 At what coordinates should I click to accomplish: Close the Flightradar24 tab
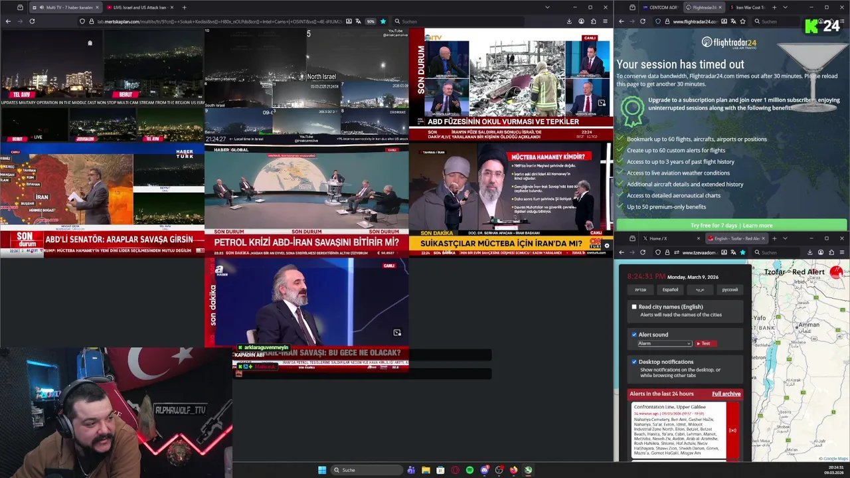pos(721,7)
